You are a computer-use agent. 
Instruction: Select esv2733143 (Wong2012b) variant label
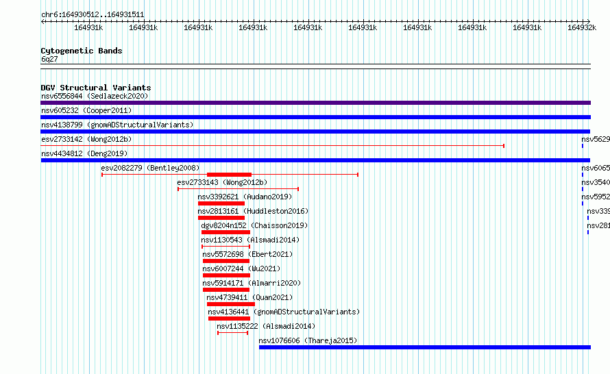point(222,182)
